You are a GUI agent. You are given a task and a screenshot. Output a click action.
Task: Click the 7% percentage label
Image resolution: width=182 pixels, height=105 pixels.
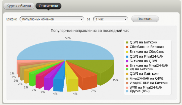point(93,91)
